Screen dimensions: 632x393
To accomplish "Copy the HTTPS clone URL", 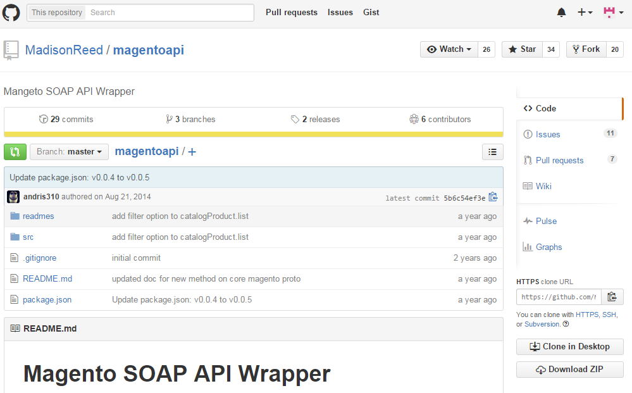I will click(612, 297).
